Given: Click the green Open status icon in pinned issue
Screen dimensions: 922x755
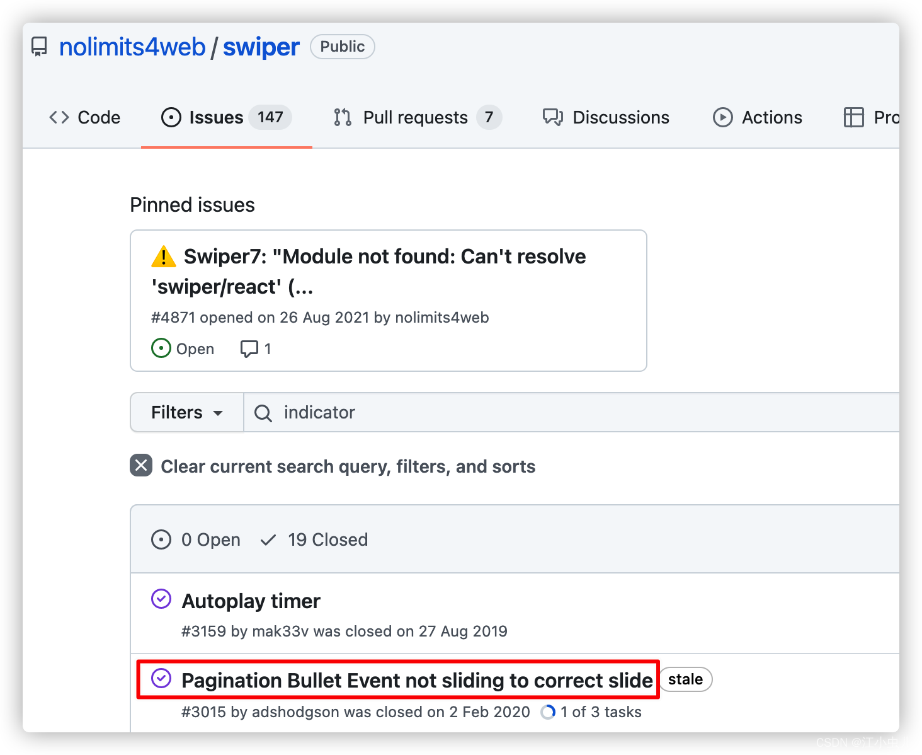Looking at the screenshot, I should point(161,349).
